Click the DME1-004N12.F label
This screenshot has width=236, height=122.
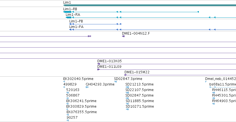136,33
